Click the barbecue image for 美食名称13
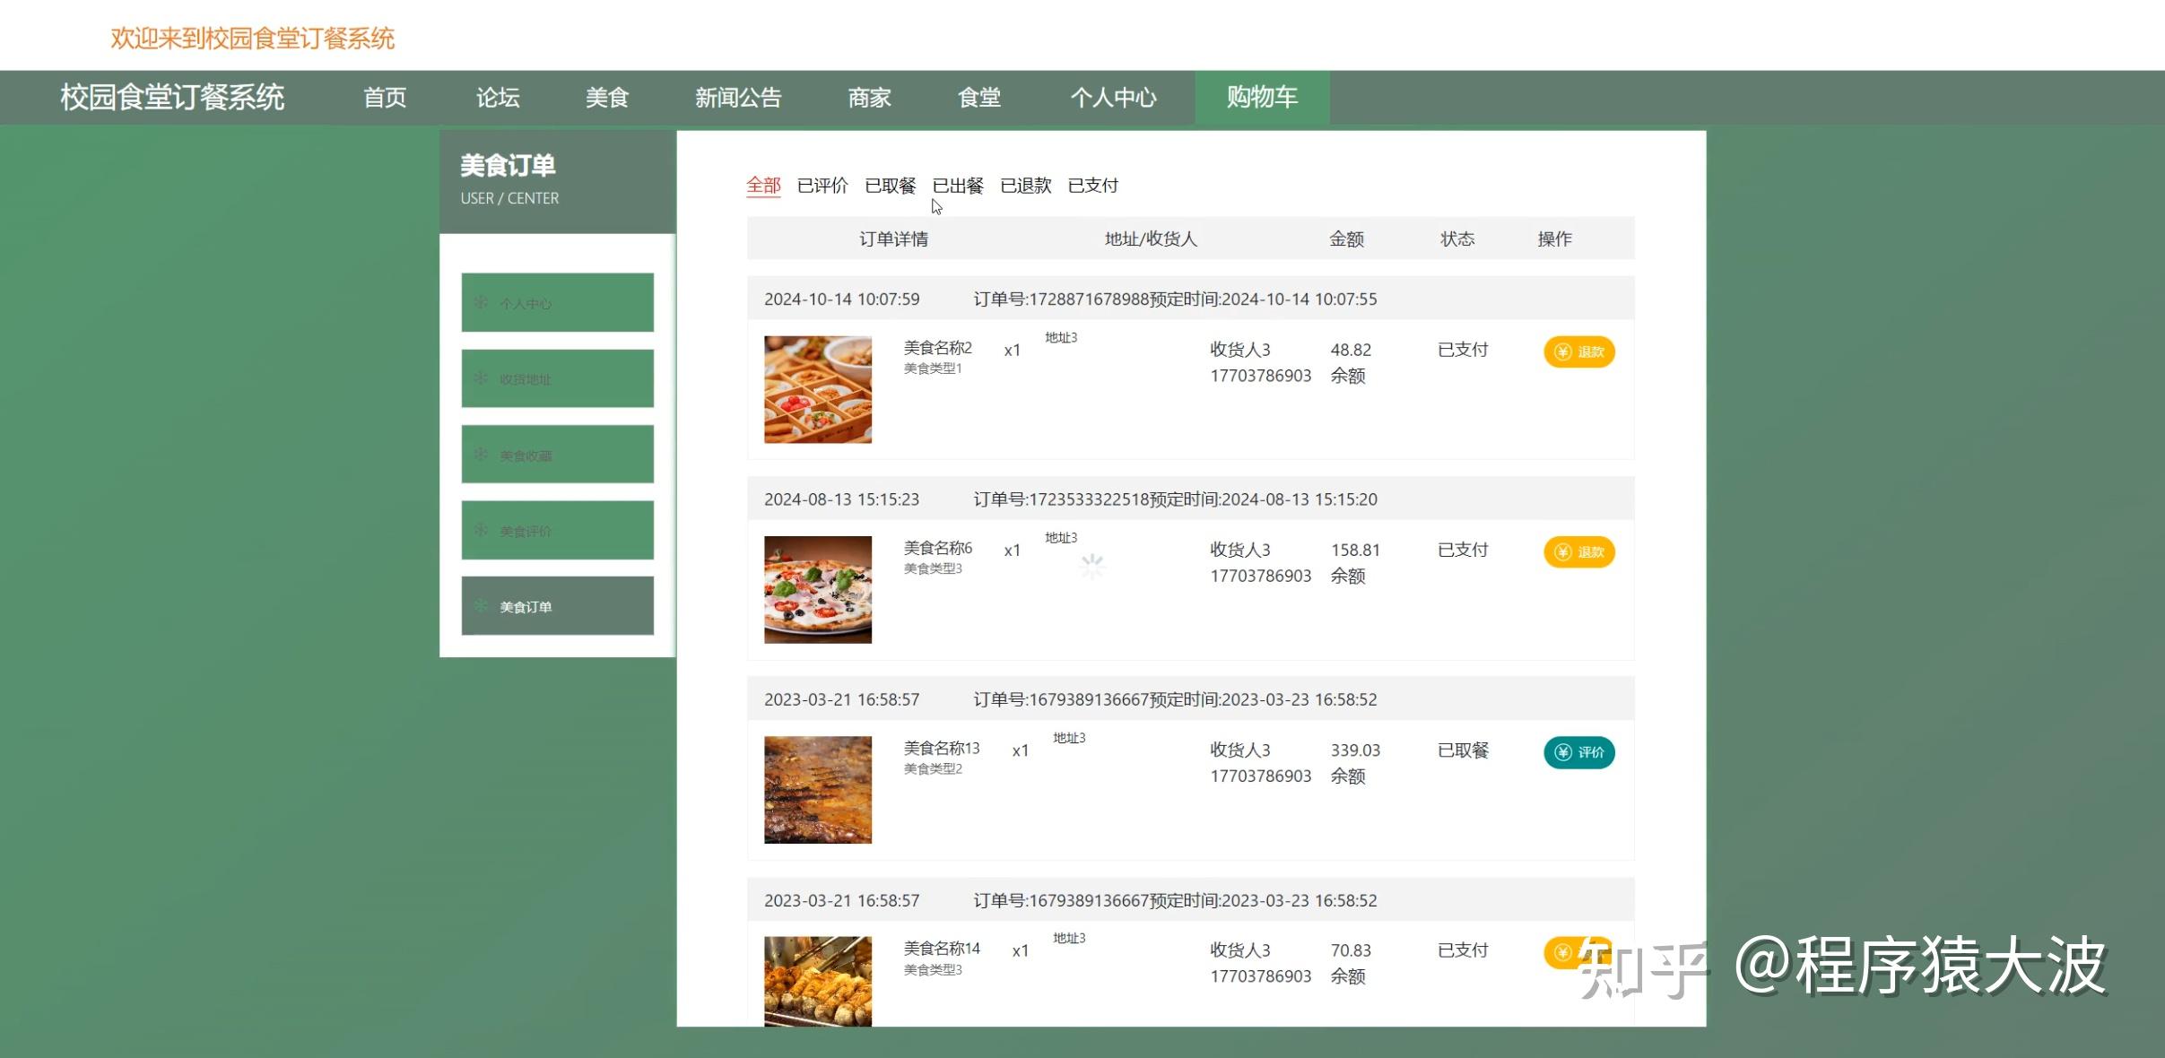The width and height of the screenshot is (2165, 1058). click(817, 788)
